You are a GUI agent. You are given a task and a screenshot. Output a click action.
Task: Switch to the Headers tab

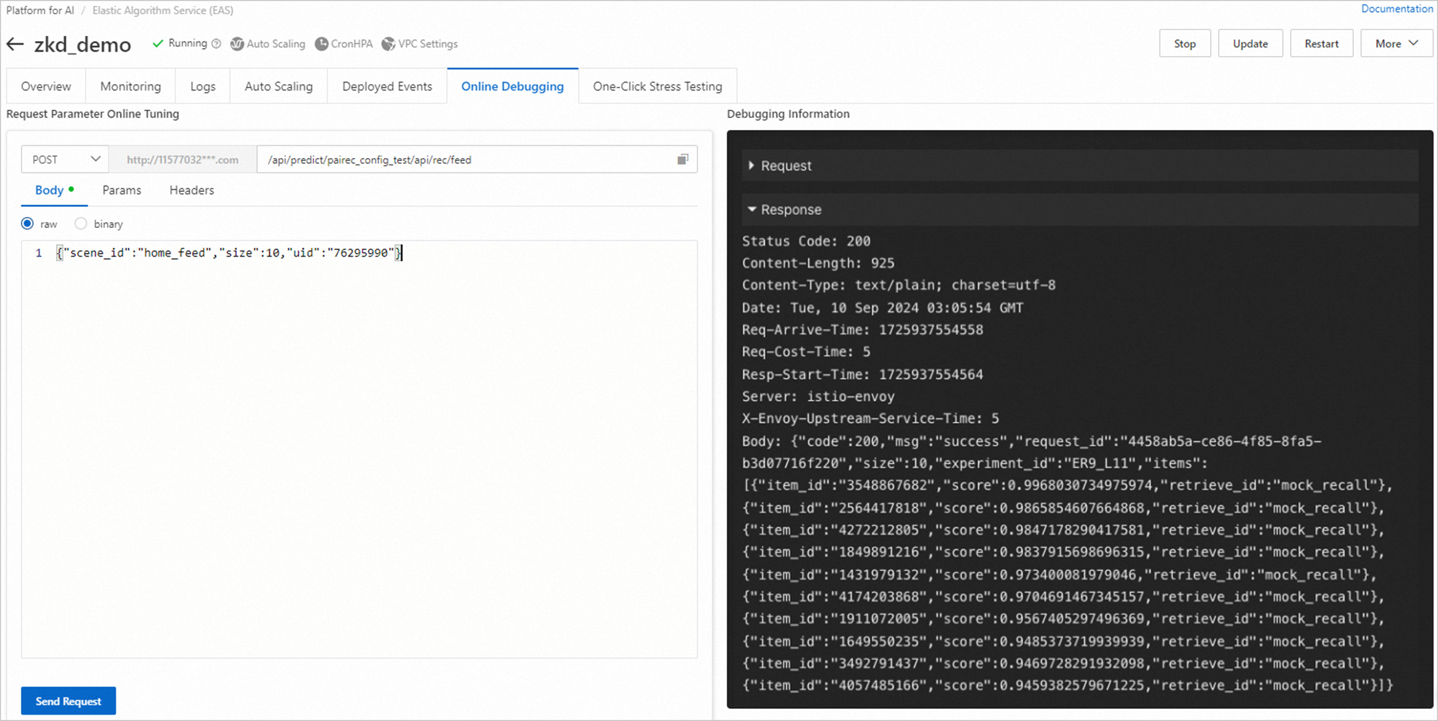point(191,190)
